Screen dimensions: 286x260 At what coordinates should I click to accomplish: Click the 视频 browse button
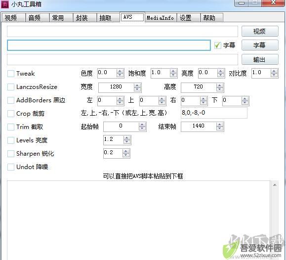(x=260, y=31)
